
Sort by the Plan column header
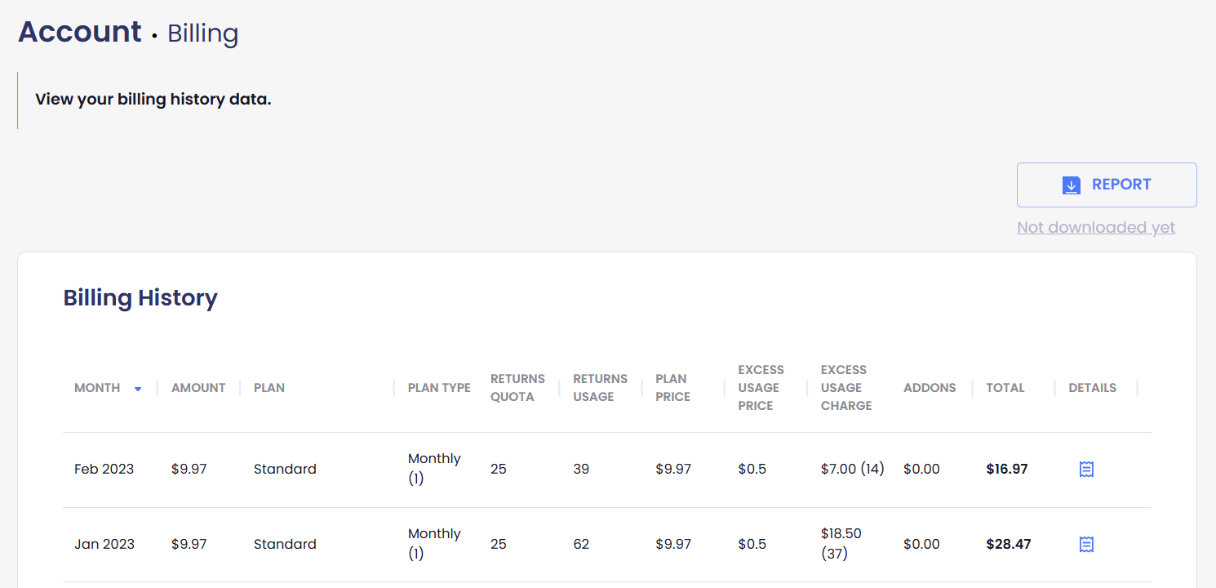(269, 388)
